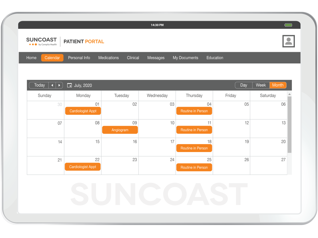The image size is (318, 238).
Task: Open the My Documents section
Action: tap(185, 58)
